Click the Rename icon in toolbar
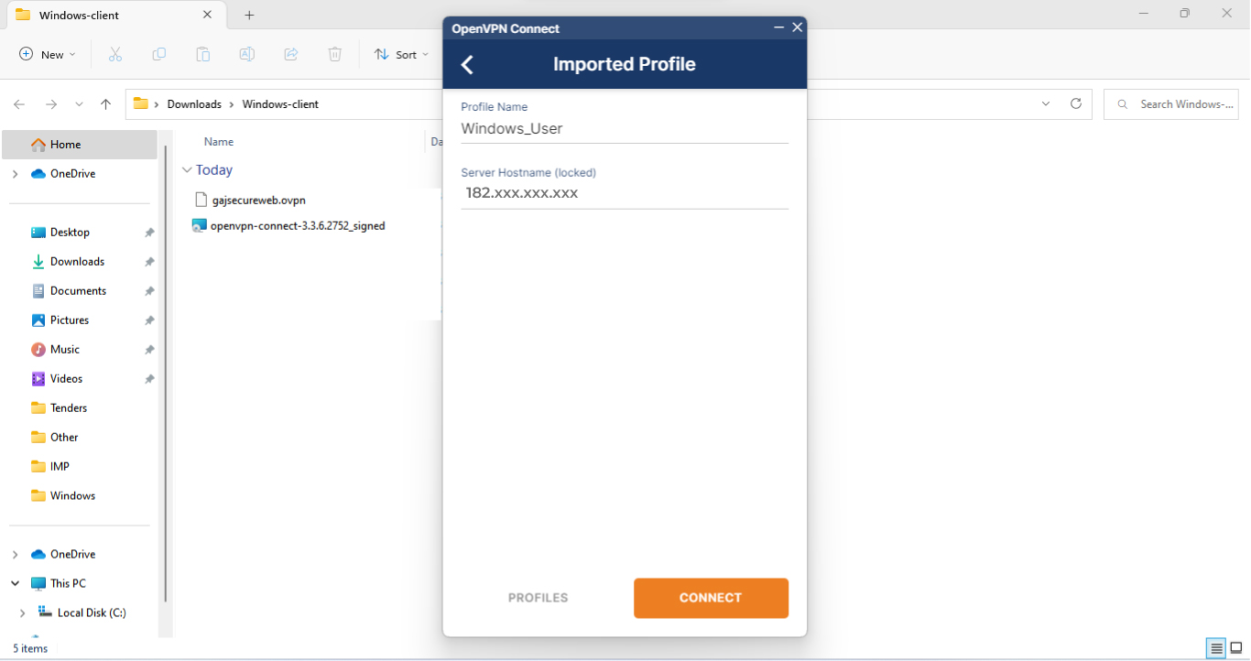Image resolution: width=1251 pixels, height=661 pixels. 246,55
